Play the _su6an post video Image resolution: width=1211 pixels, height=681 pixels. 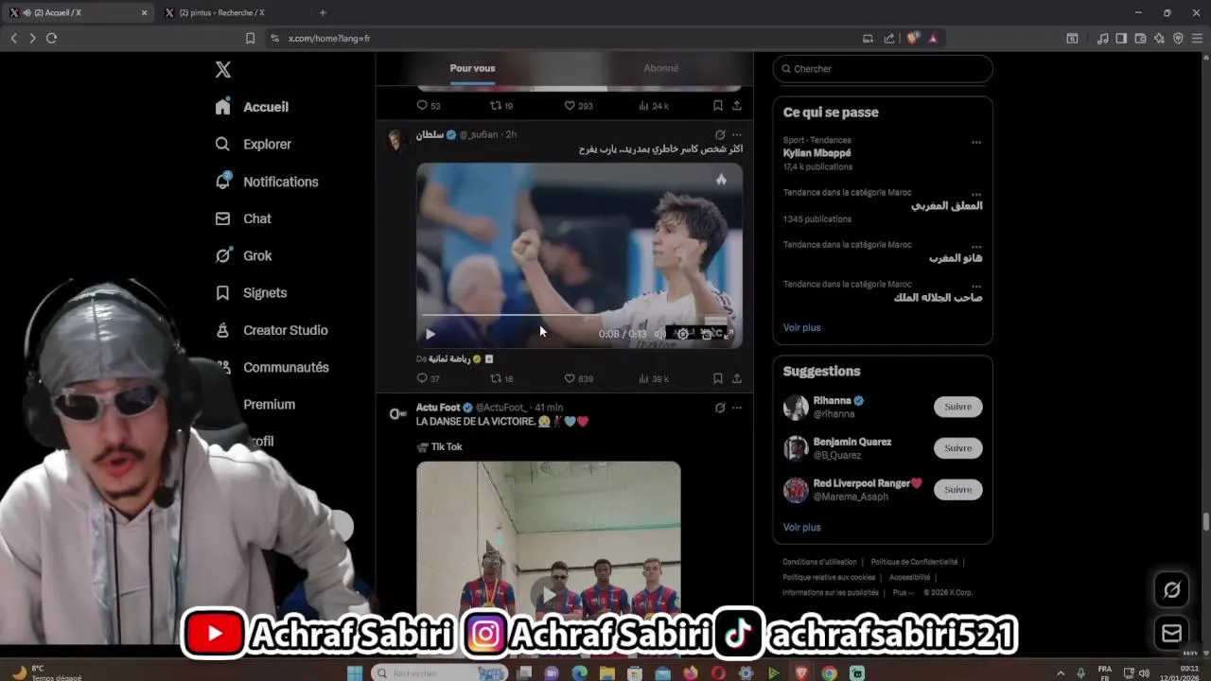click(430, 334)
